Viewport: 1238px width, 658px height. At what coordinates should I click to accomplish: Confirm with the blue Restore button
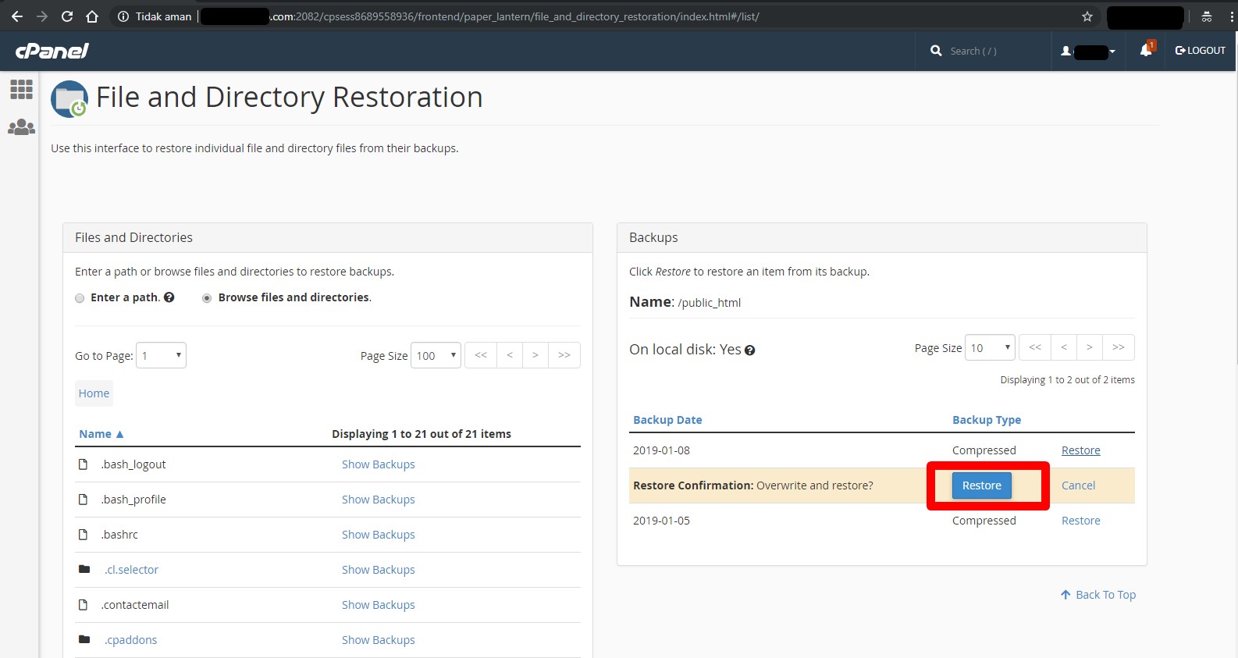pyautogui.click(x=981, y=485)
